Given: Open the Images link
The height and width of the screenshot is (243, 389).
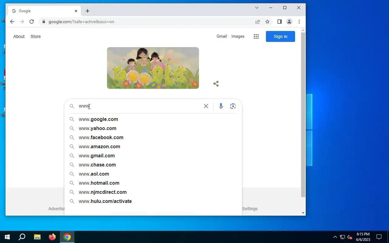Looking at the screenshot, I should point(238,36).
